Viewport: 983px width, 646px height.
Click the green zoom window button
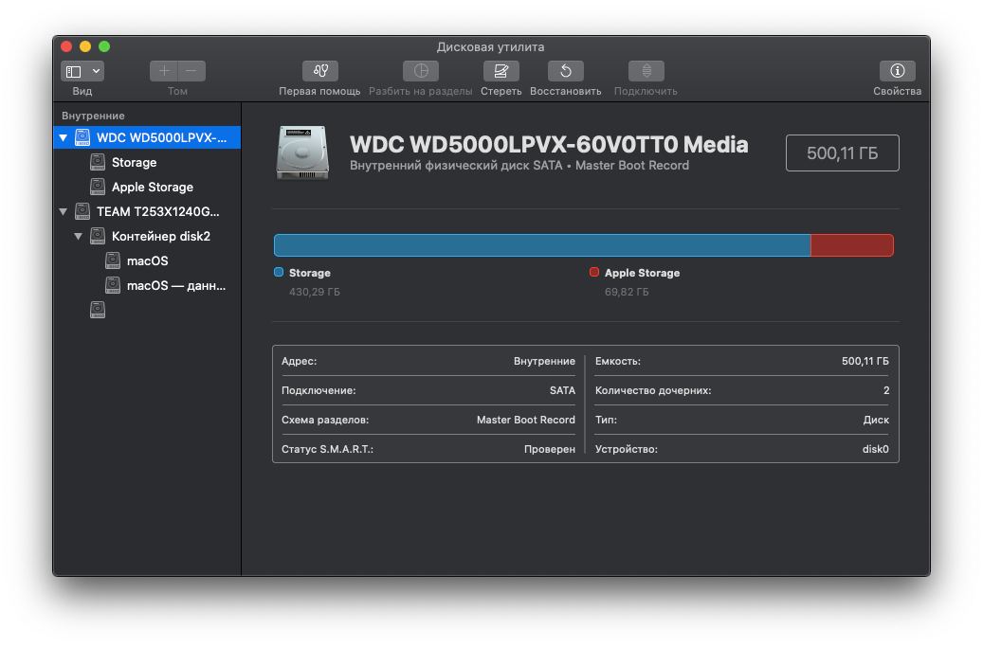104,46
